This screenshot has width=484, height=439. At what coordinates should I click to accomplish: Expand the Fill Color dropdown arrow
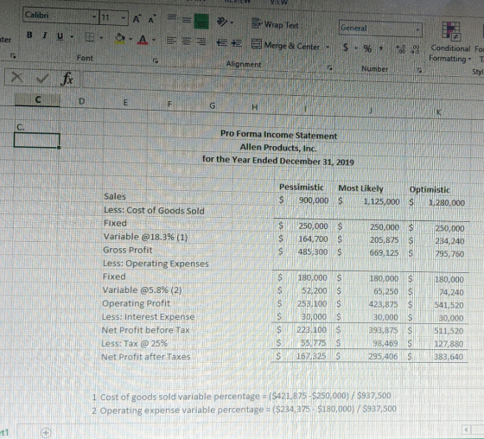[131, 39]
